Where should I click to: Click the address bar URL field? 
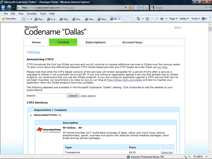pos(71,8)
